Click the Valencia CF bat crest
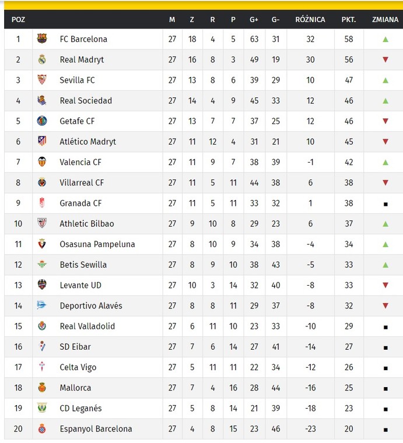403x443 pixels. click(x=42, y=161)
